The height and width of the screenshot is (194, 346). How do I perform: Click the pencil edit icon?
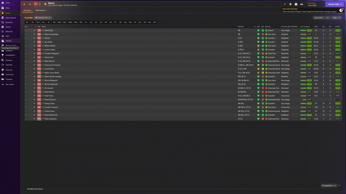[x=285, y=4]
